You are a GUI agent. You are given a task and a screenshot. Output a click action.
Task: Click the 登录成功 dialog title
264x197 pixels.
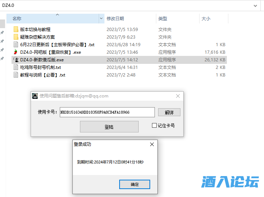click(x=82, y=144)
